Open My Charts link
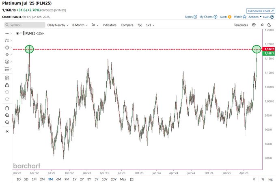Viewport: 276px width, 183px height. tap(208, 17)
